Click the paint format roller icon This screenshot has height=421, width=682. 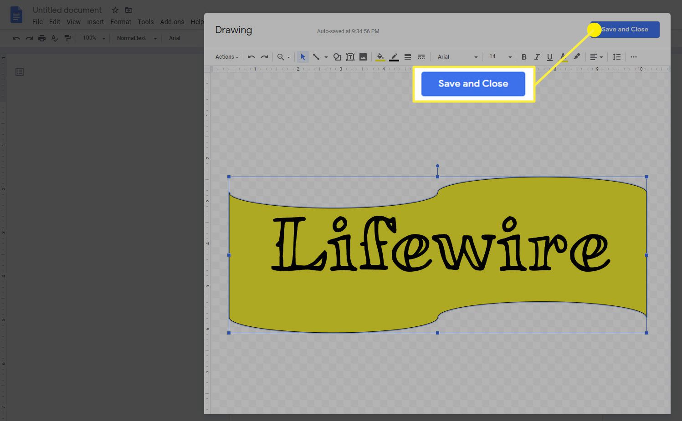coord(67,38)
